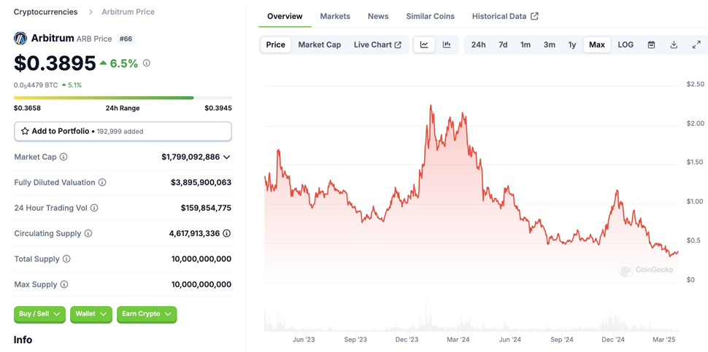Click external link icon on Live Chart
Screen dimensions: 708x352
pos(398,44)
